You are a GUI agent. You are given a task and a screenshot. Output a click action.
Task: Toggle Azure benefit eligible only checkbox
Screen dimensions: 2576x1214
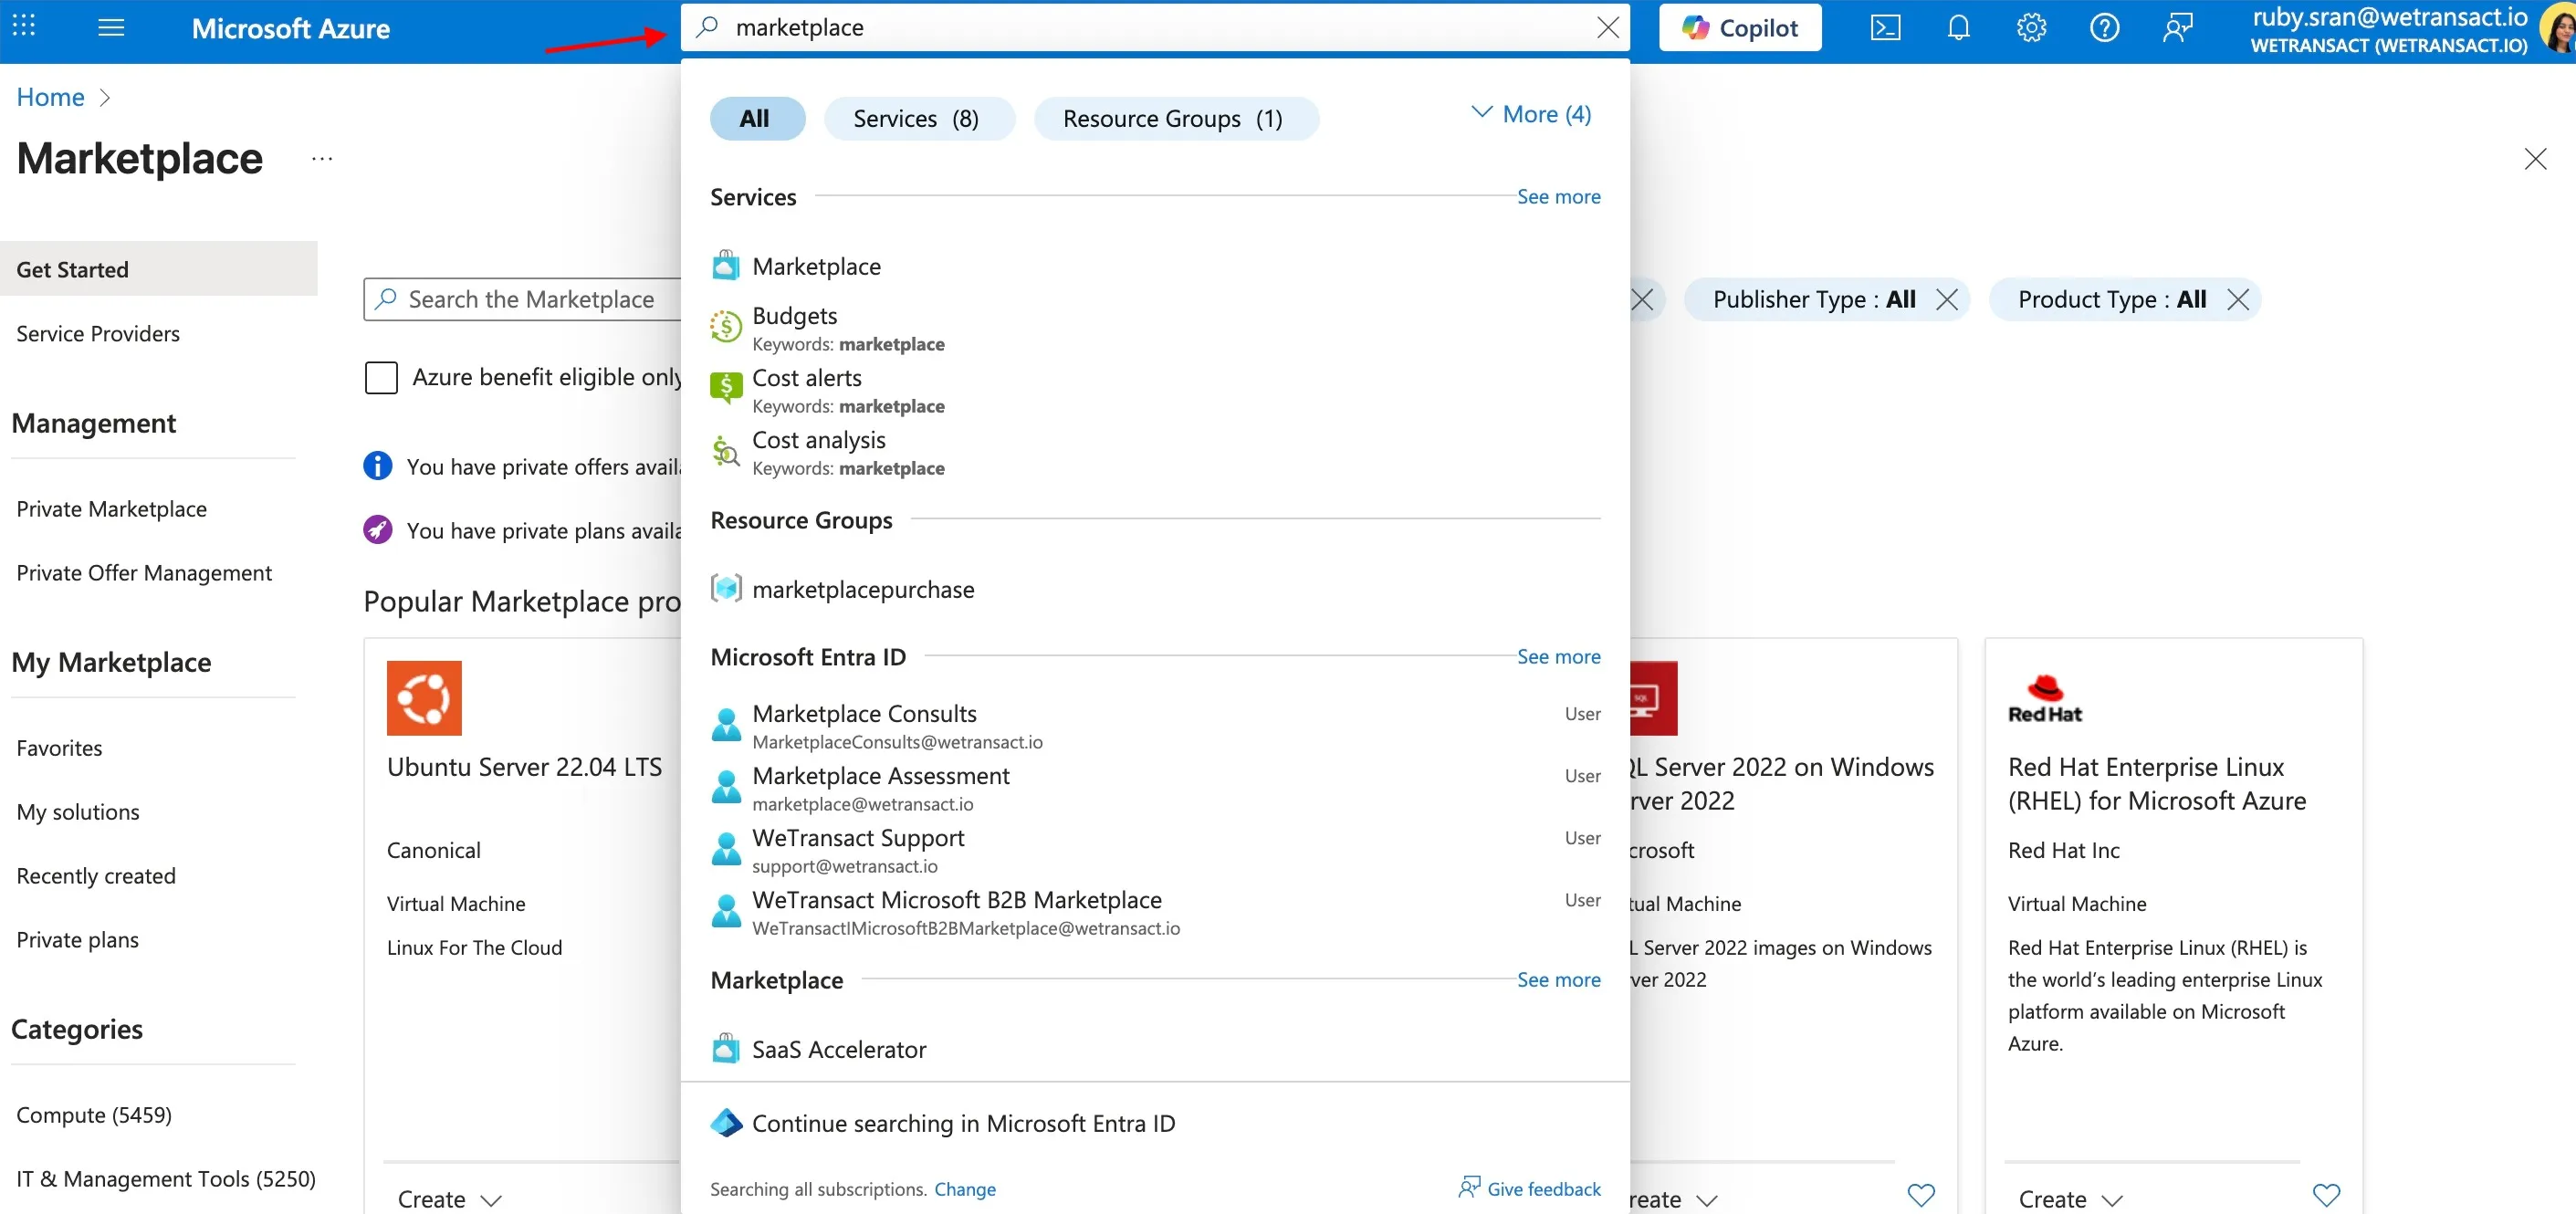[x=381, y=377]
